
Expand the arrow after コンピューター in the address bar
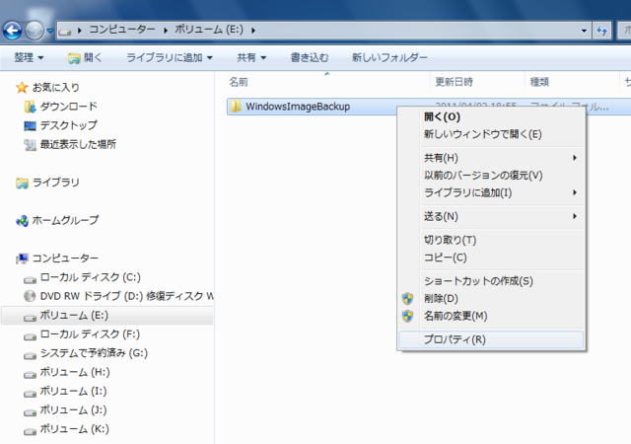click(x=166, y=31)
